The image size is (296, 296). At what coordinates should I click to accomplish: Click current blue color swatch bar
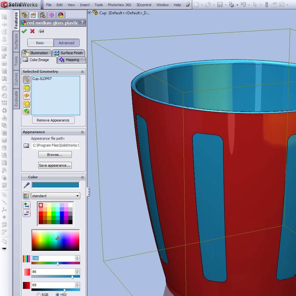[x=56, y=185]
